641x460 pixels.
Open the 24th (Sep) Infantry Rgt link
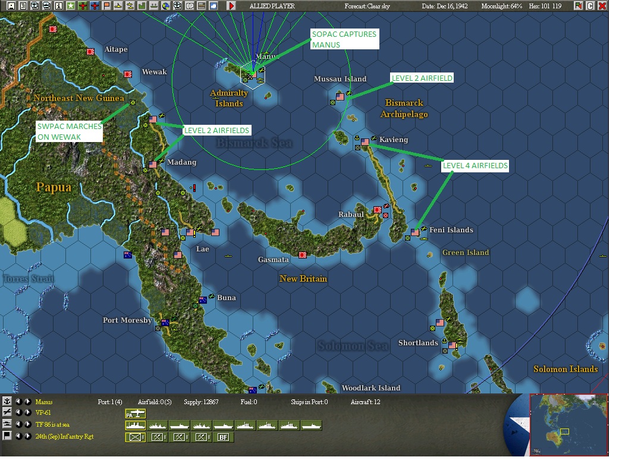[x=65, y=436]
